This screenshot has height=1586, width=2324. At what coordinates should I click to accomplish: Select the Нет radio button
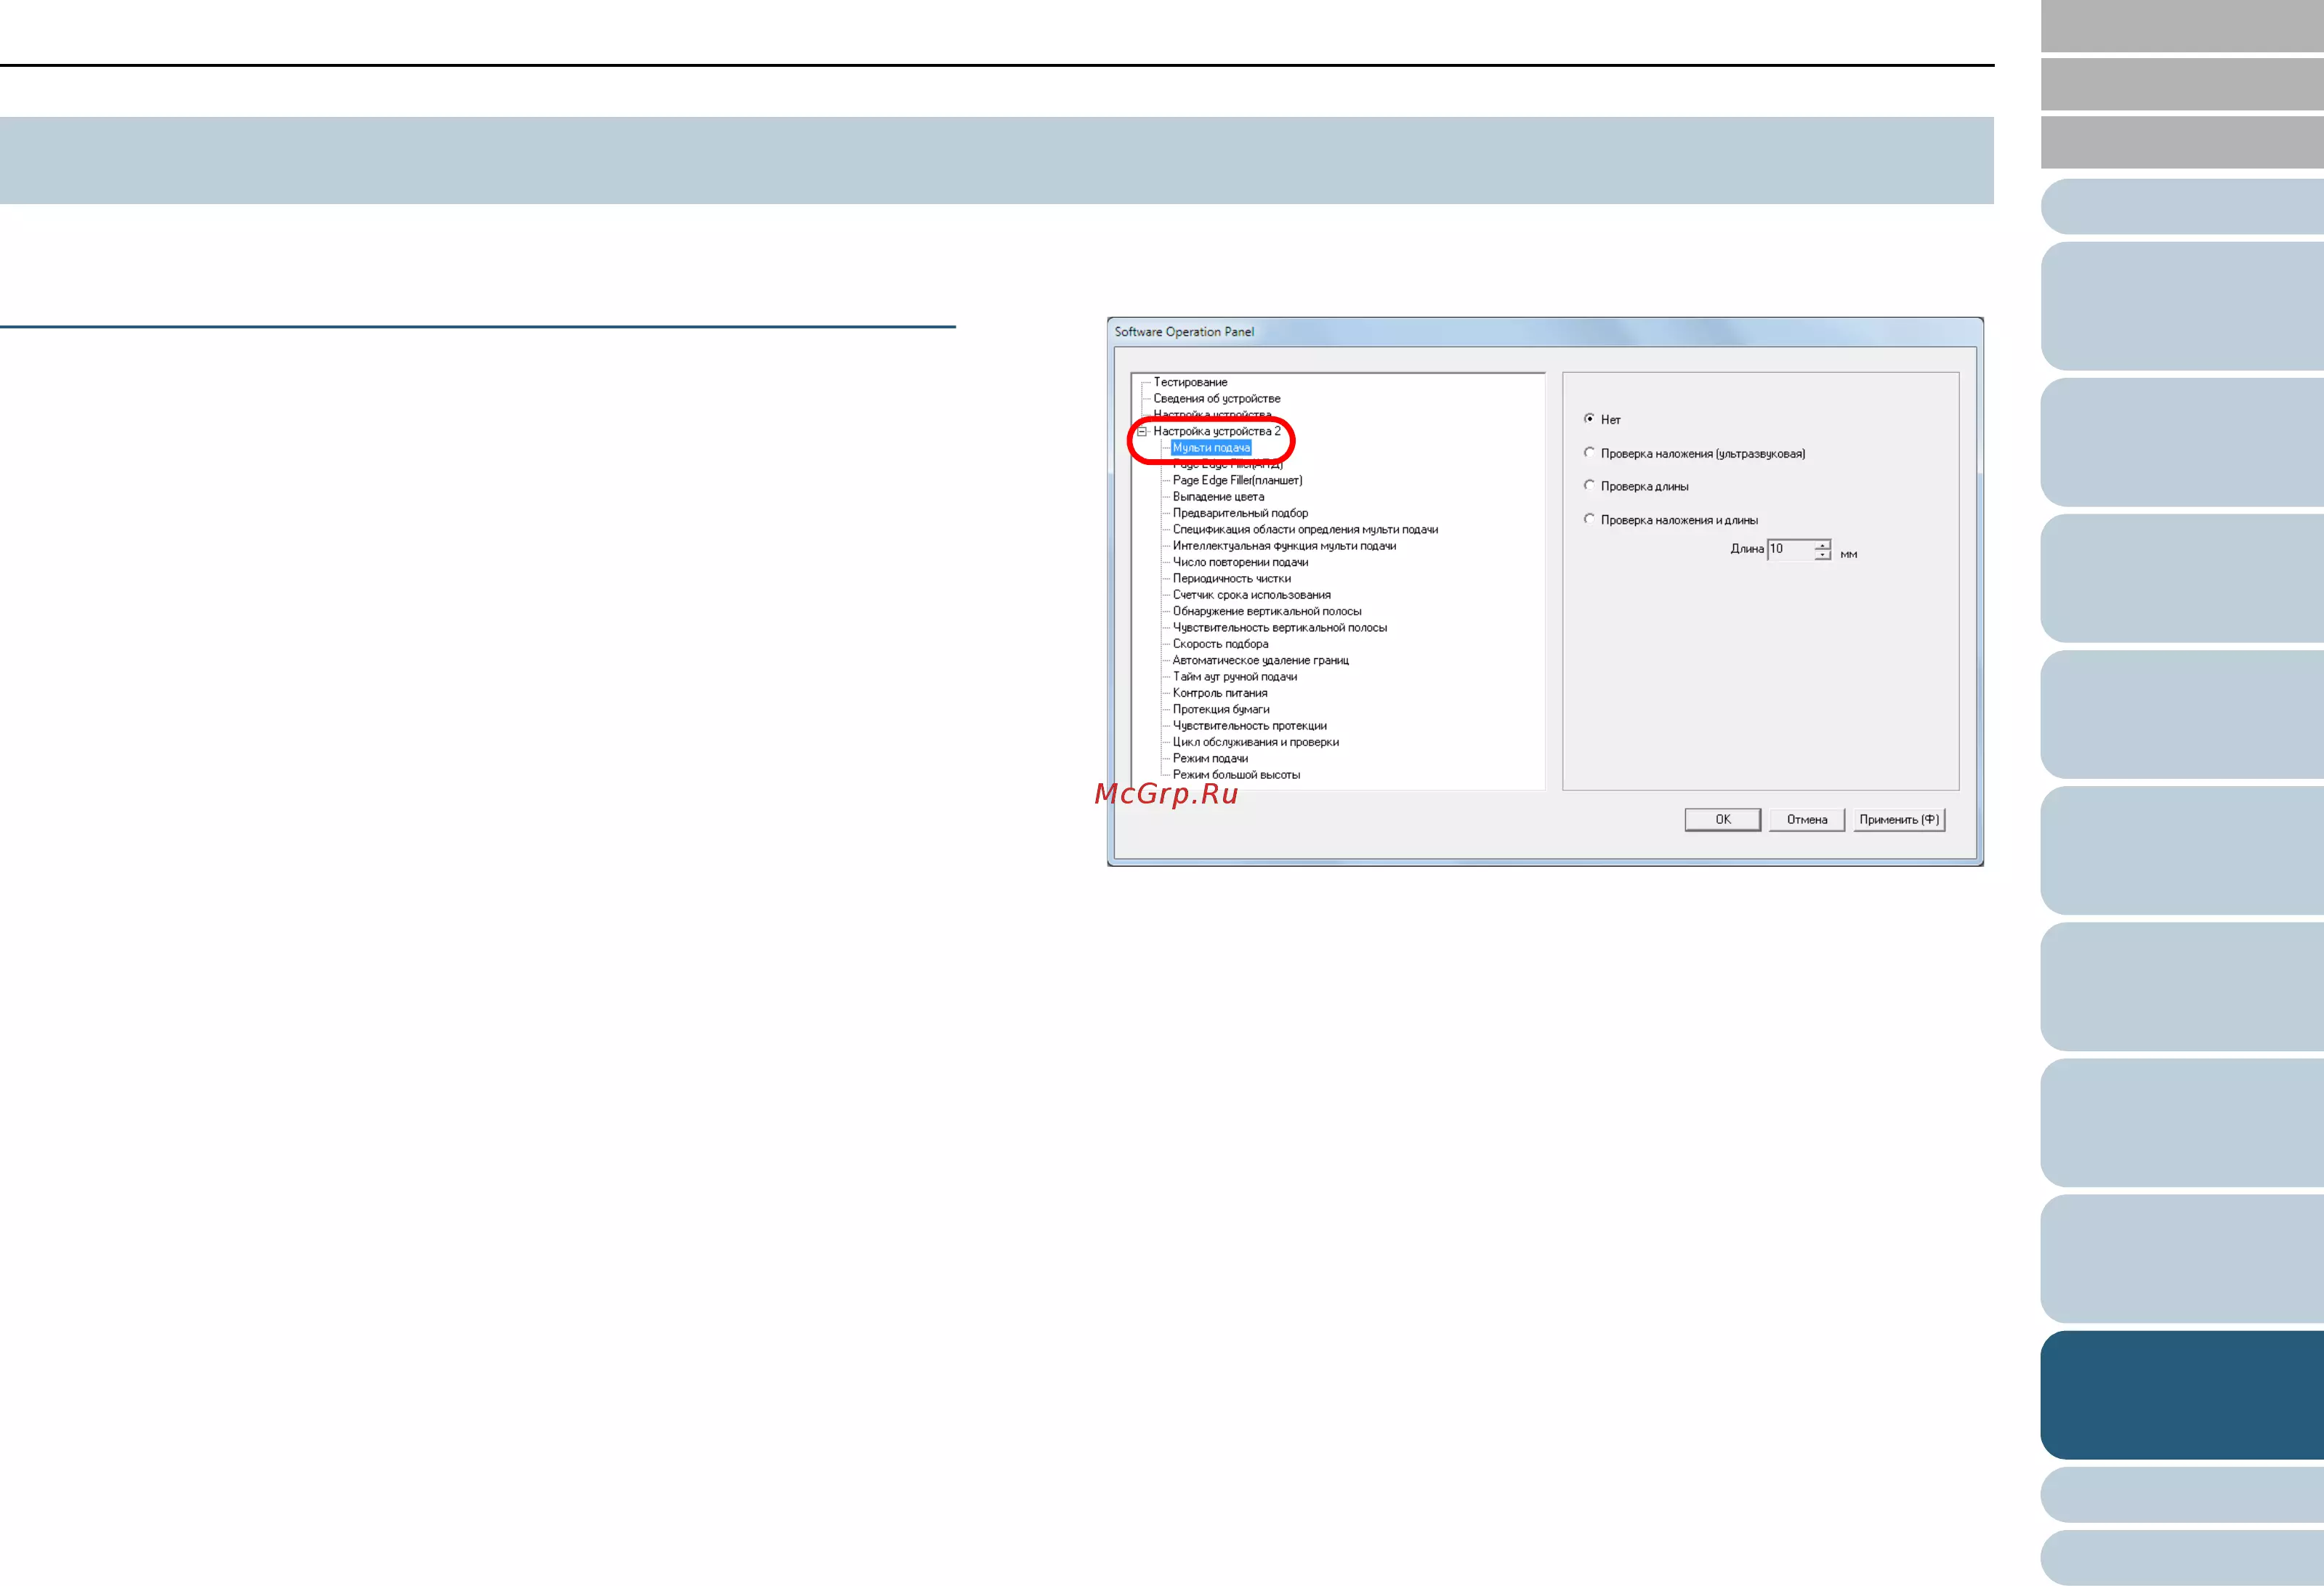click(1589, 419)
